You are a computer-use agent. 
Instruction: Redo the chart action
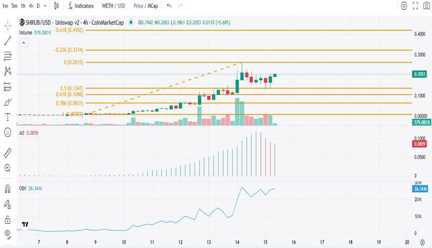click(180, 6)
